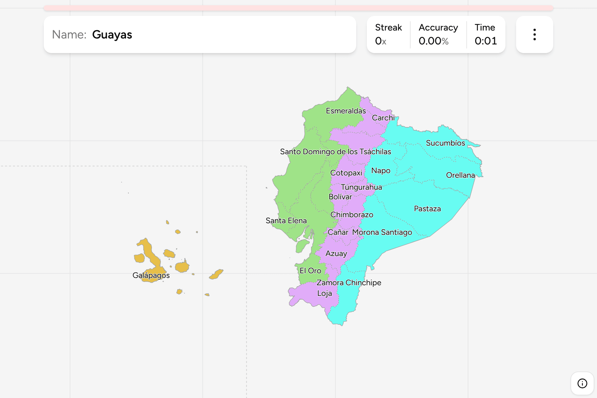Click the Cotopaxi province label

[346, 173]
